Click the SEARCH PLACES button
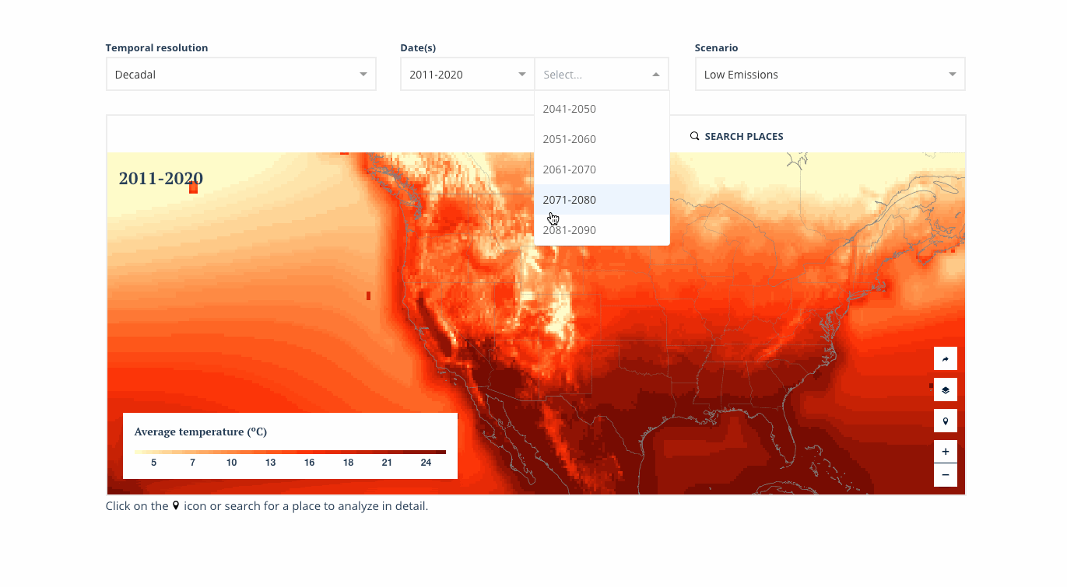The width and height of the screenshot is (1067, 587). (x=736, y=135)
